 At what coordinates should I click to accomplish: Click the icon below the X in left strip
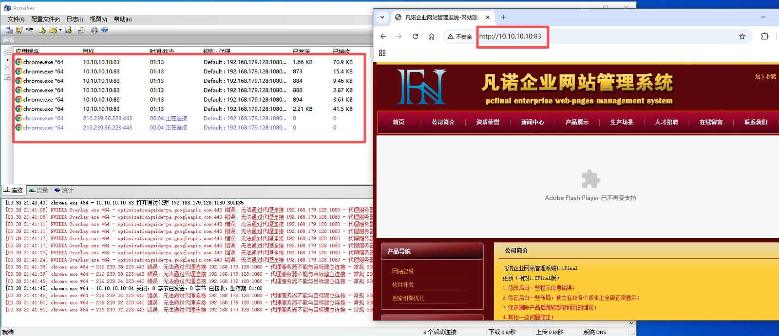[x=7, y=77]
